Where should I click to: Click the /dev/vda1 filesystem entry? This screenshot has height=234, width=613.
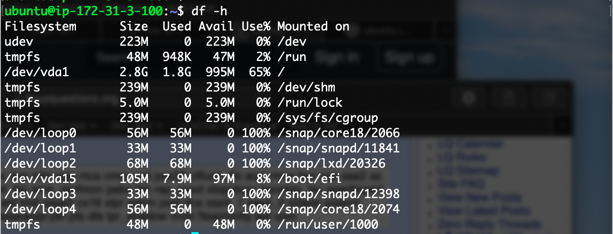tap(37, 71)
